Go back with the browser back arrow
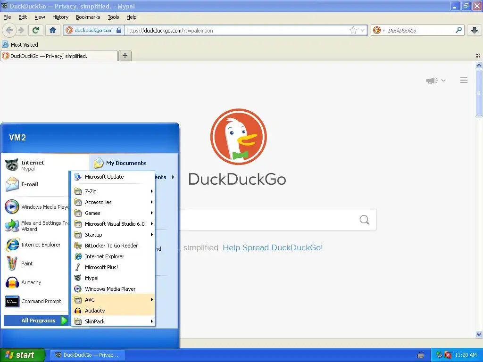 [x=9, y=30]
